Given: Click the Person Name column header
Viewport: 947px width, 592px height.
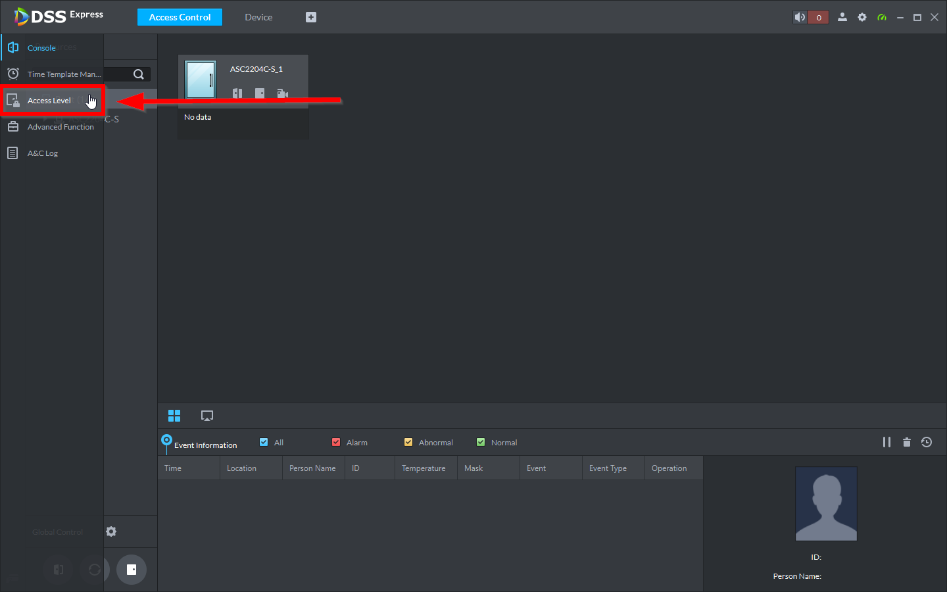Looking at the screenshot, I should point(314,468).
